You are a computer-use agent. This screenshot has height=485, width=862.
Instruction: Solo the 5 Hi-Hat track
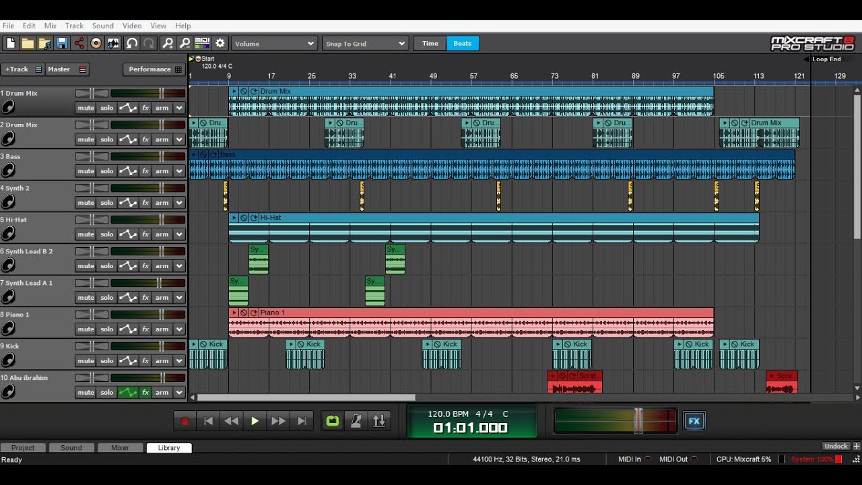107,234
